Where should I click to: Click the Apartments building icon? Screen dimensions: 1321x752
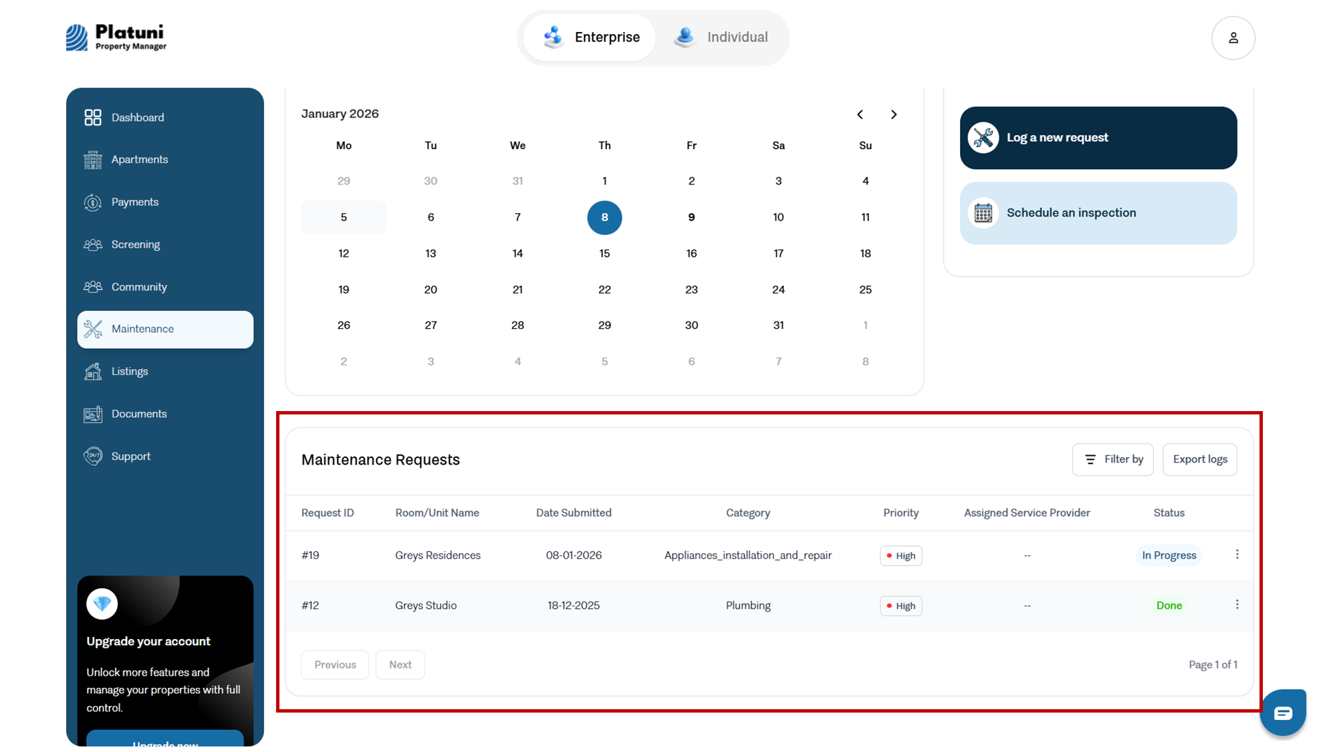93,160
